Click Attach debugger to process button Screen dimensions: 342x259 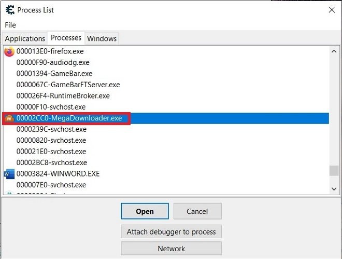point(171,231)
